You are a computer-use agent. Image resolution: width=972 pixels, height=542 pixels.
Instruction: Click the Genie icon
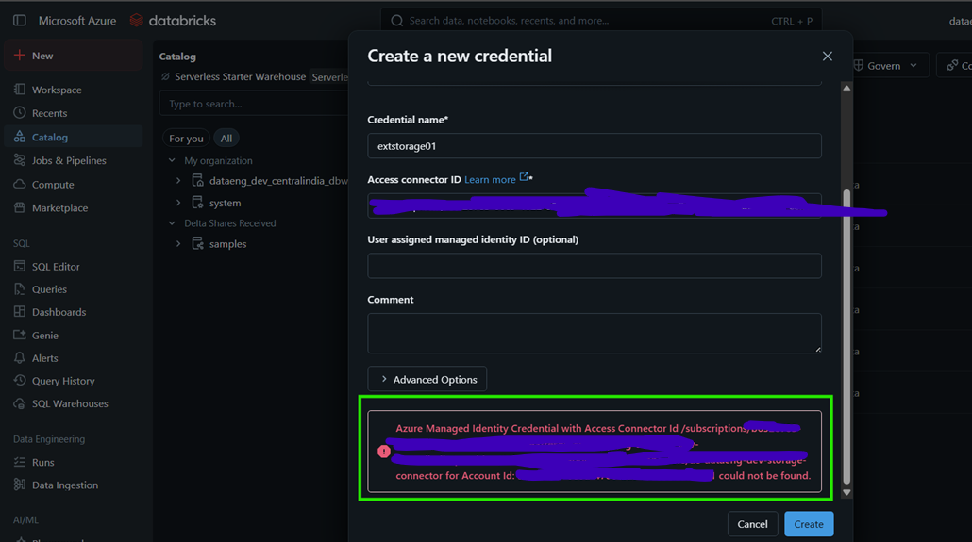(x=20, y=335)
